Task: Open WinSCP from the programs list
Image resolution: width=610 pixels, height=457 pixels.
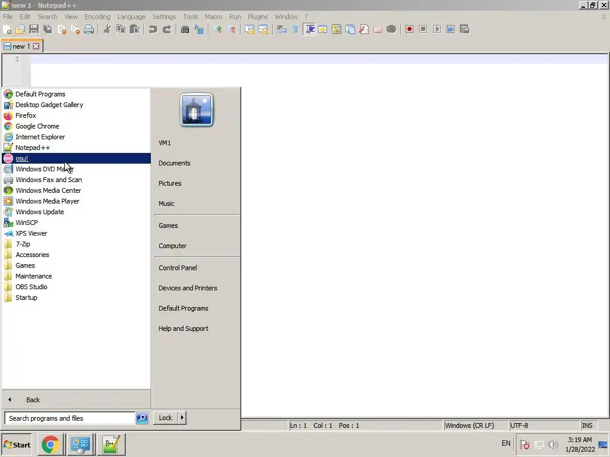Action: click(x=76, y=223)
